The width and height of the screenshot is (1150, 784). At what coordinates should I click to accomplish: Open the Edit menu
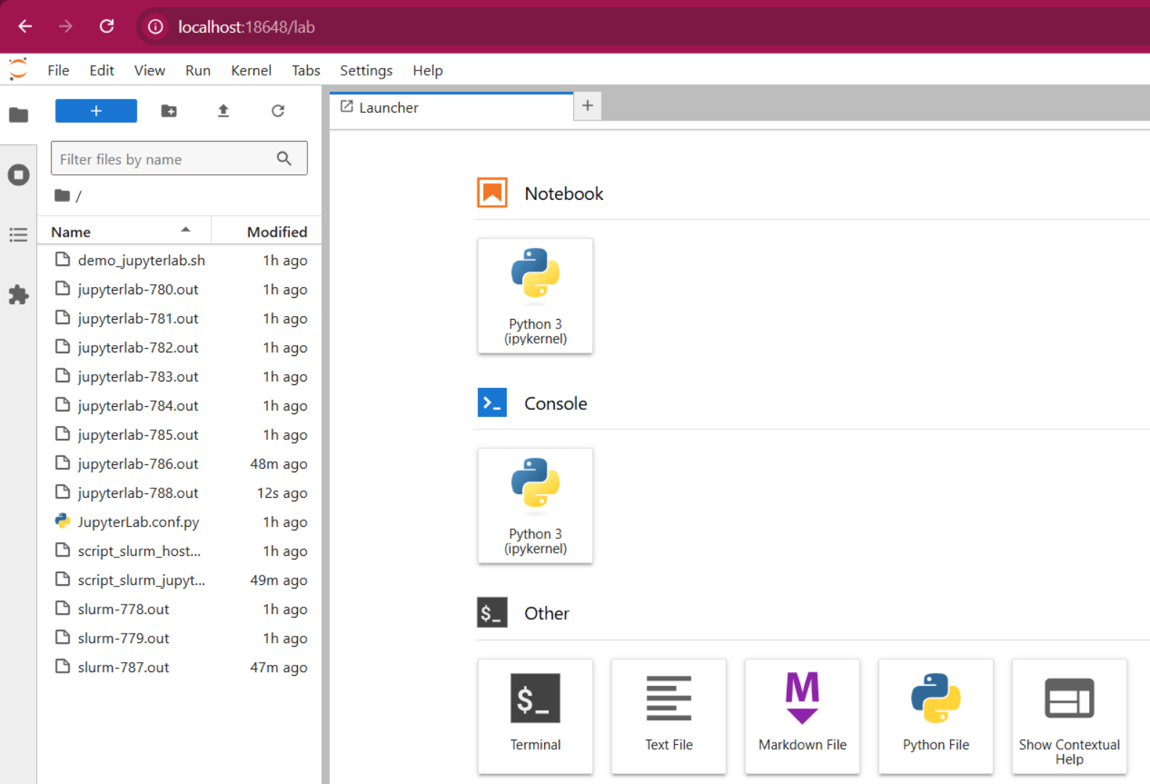[x=102, y=70]
